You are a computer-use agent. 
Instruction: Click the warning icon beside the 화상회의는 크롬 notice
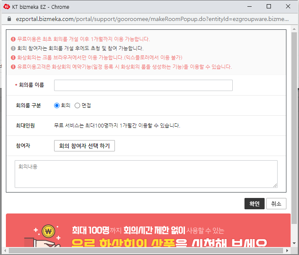[x=13, y=57]
